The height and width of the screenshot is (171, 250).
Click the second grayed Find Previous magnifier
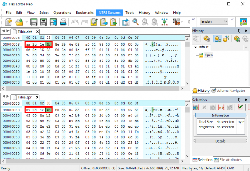click(x=155, y=22)
